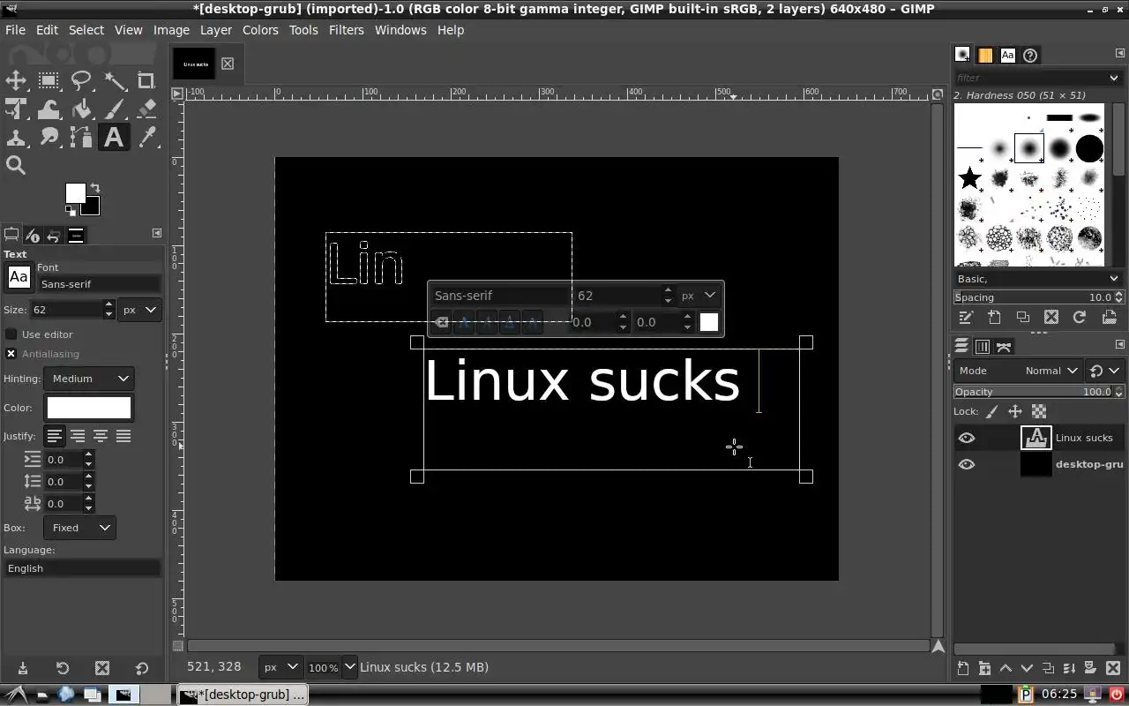
Task: Open the Hinting dropdown set to Medium
Action: (89, 379)
